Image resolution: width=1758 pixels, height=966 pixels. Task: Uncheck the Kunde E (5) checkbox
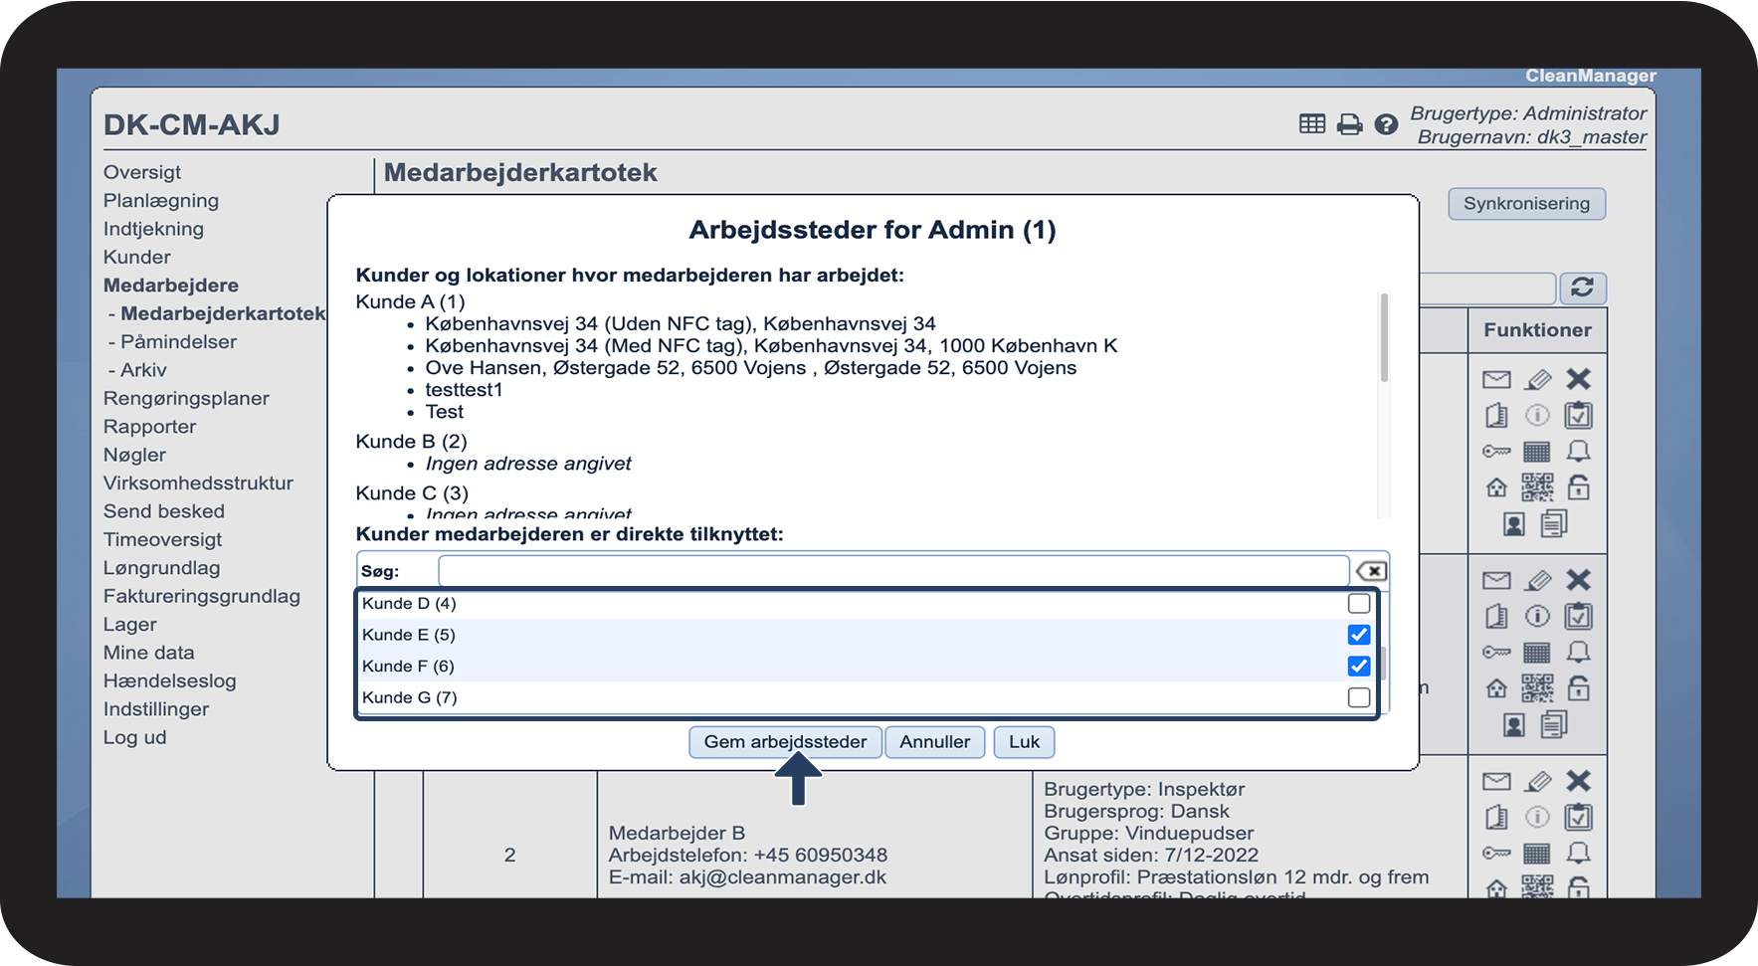pos(1359,635)
